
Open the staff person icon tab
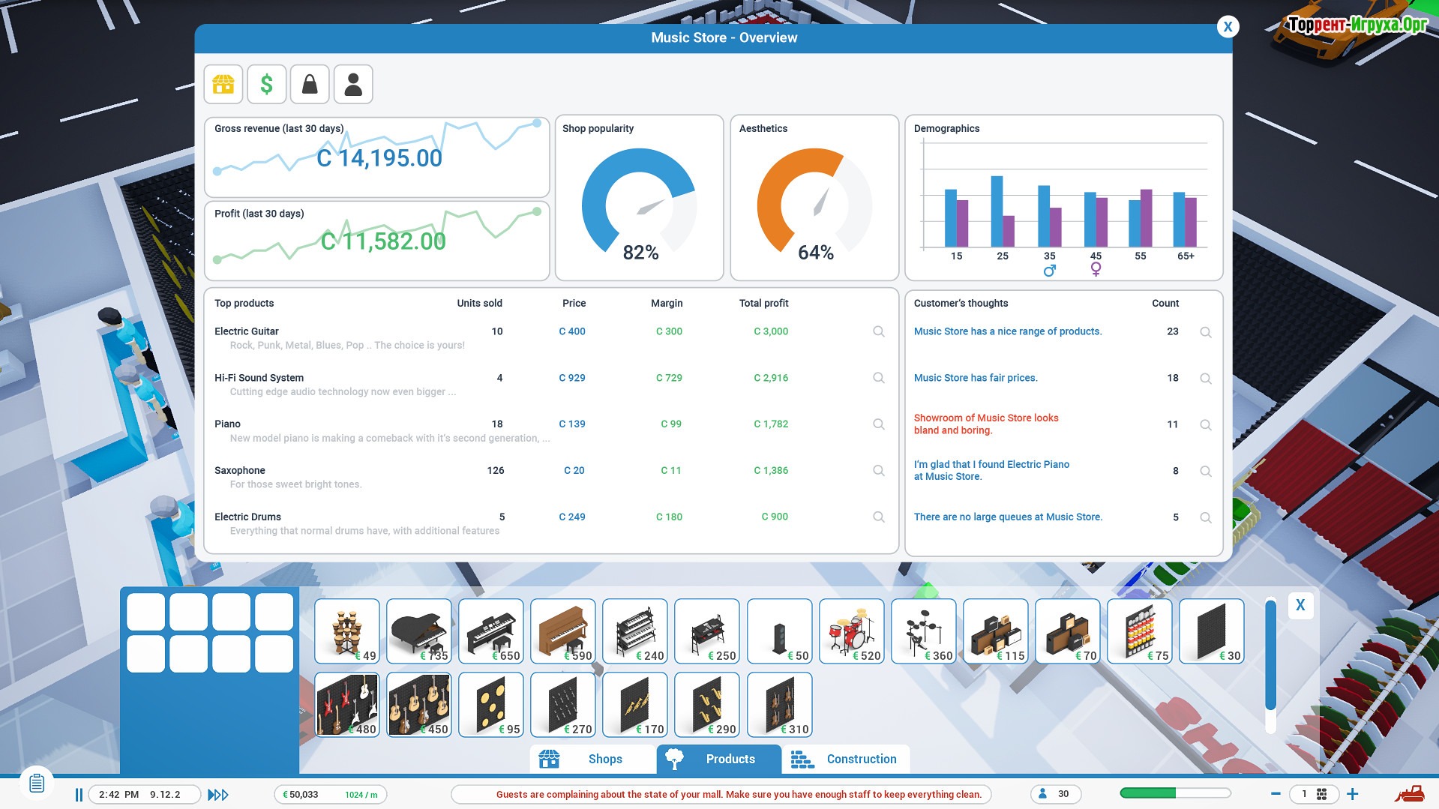coord(353,84)
